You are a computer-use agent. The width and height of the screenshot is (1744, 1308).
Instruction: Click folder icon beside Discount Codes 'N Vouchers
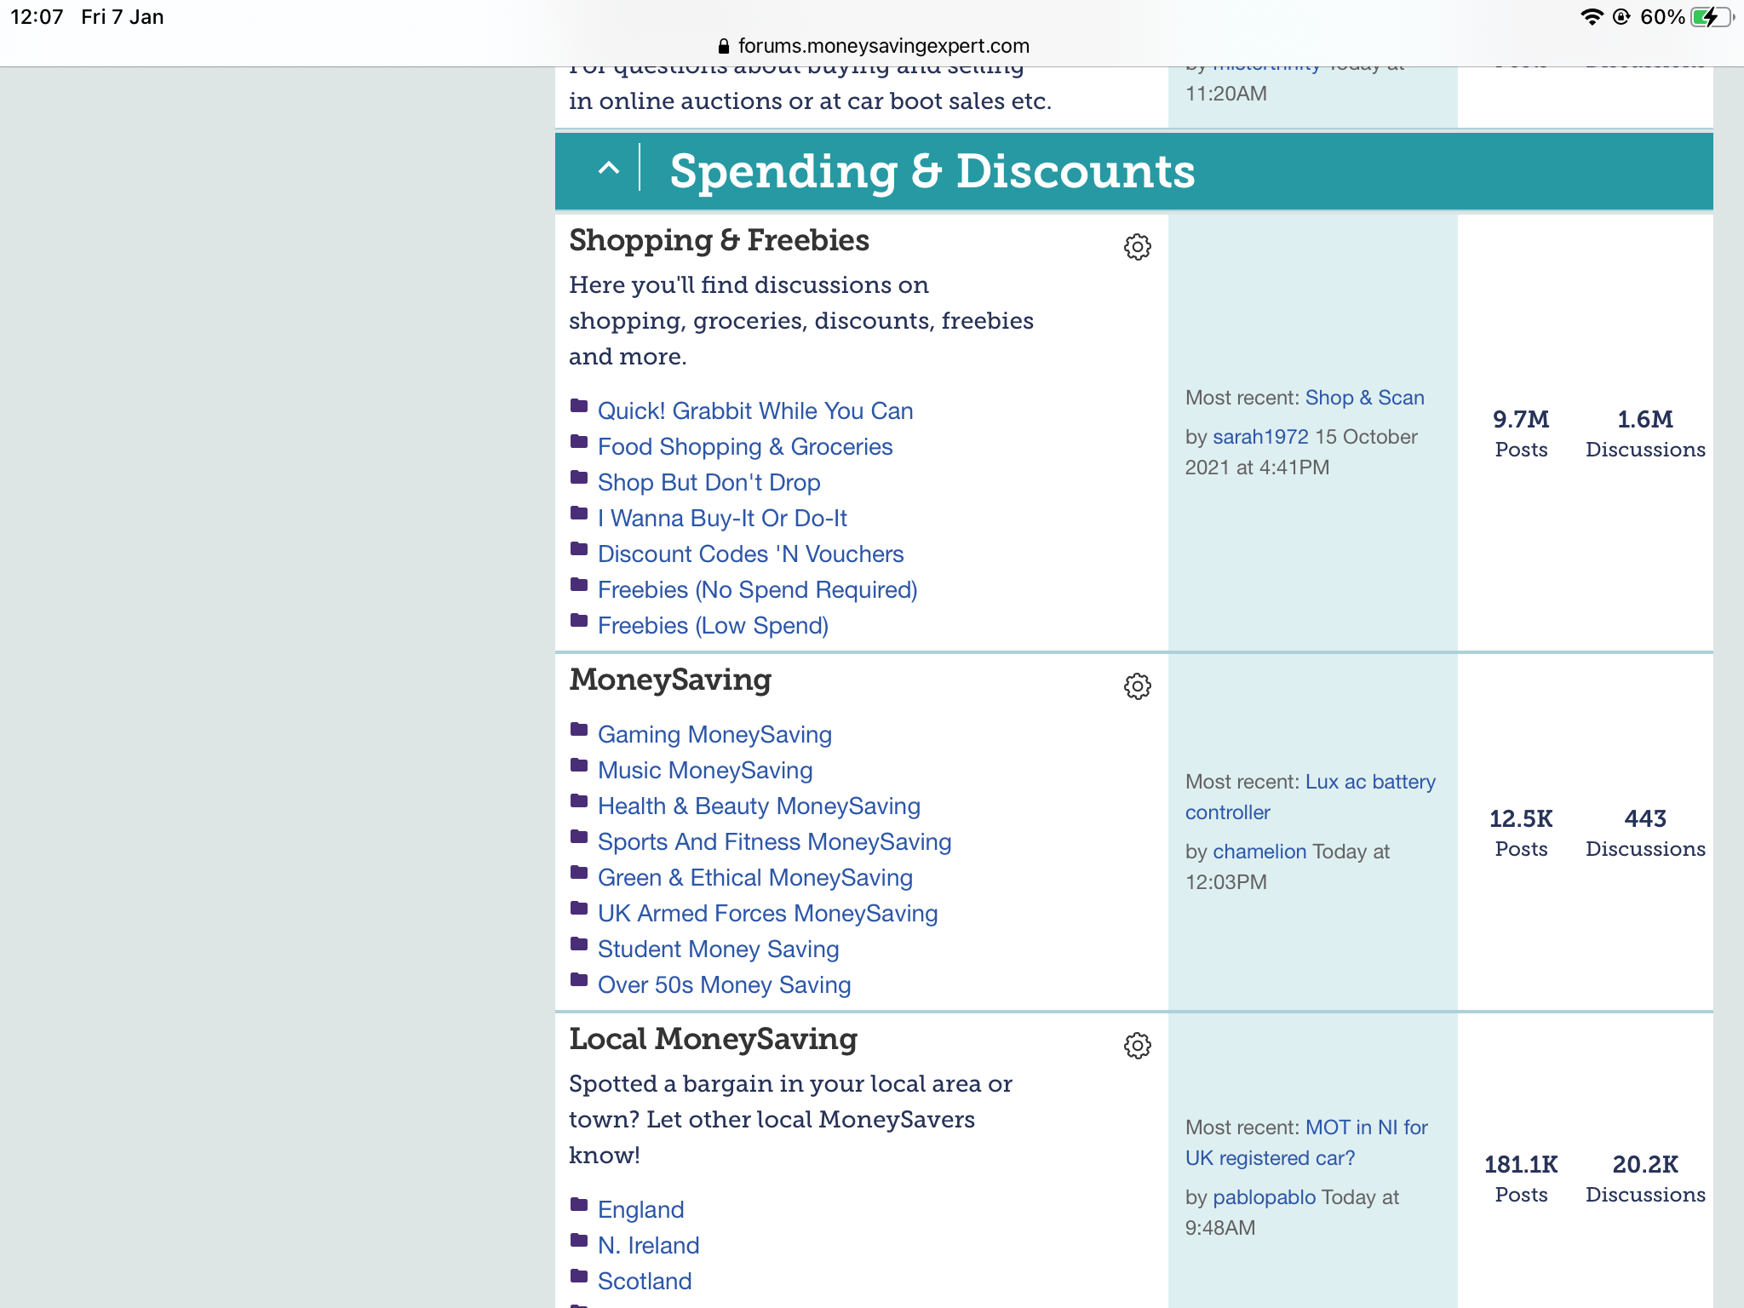point(579,548)
